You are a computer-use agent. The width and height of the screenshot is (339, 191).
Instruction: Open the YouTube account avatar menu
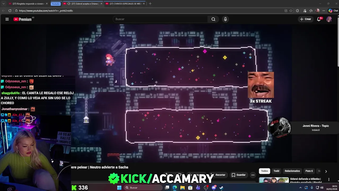(329, 19)
